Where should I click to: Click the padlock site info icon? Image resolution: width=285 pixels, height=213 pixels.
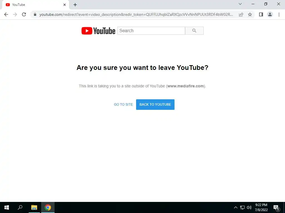pyautogui.click(x=35, y=14)
